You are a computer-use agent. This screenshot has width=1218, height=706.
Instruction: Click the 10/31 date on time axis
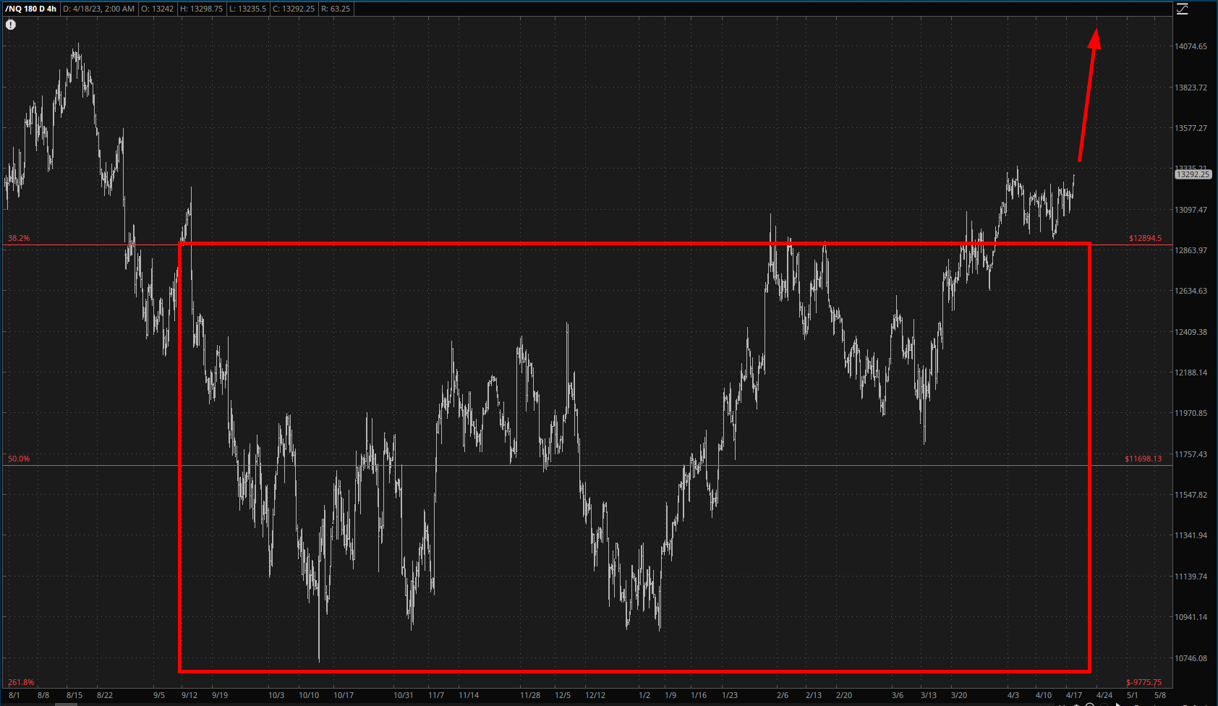tap(403, 695)
